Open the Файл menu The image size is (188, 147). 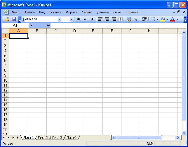(15, 12)
